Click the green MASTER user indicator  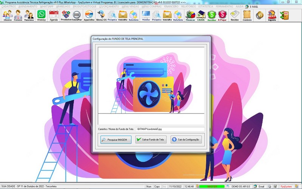[x=212, y=186]
